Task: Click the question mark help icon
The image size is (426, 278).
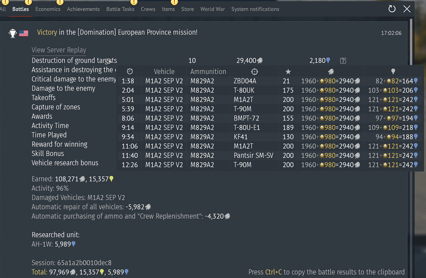Action: coord(343,61)
